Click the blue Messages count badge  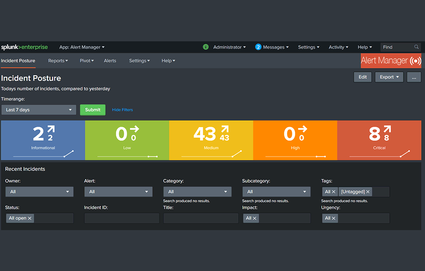click(x=258, y=47)
